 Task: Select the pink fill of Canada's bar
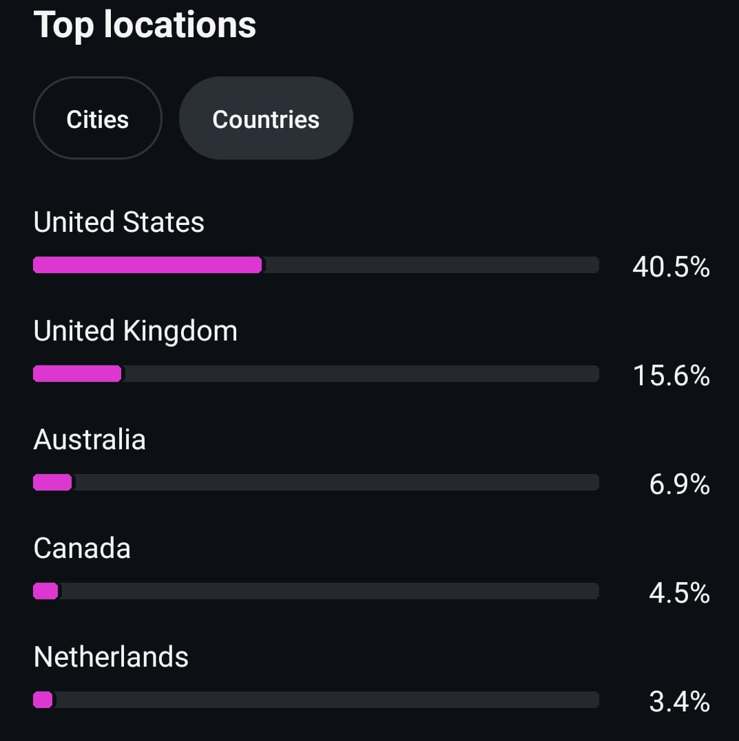coord(45,591)
